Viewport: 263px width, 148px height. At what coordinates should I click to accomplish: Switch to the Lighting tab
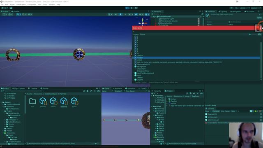click(223, 12)
